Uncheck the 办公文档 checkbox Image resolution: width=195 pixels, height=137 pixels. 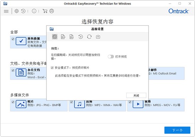pos(13,70)
